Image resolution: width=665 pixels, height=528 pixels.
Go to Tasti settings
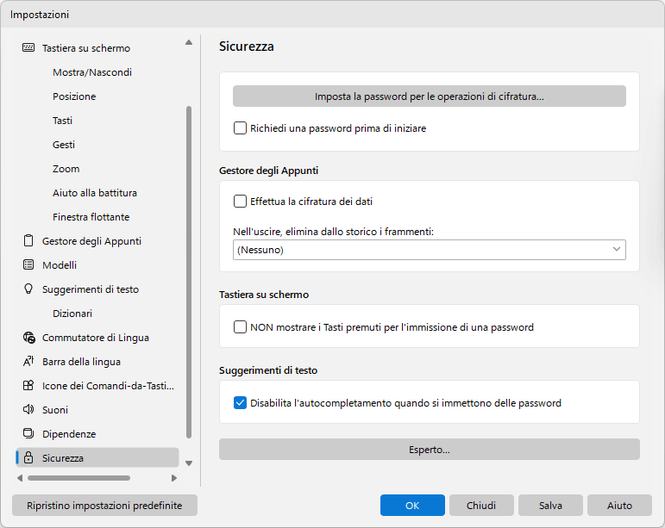pyautogui.click(x=62, y=121)
